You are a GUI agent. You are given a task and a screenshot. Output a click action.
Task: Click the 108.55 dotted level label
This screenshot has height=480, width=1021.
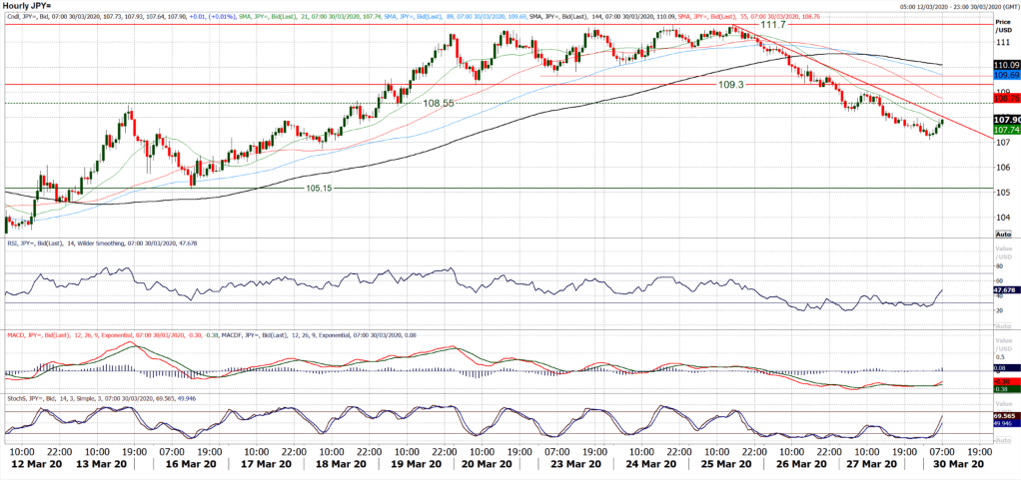(439, 103)
